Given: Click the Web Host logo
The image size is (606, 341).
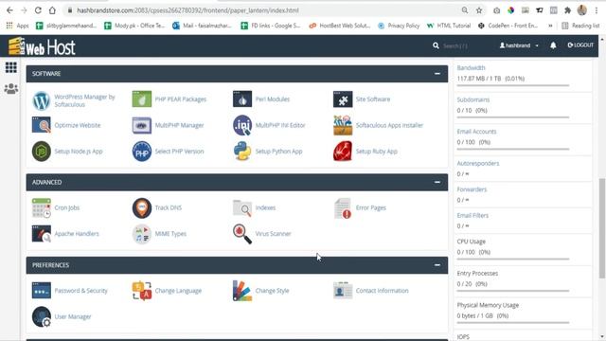Looking at the screenshot, I should tap(42, 46).
